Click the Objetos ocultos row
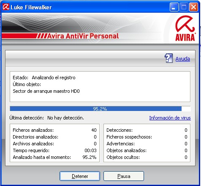The height and width of the screenshot is (186, 201). 147,157
